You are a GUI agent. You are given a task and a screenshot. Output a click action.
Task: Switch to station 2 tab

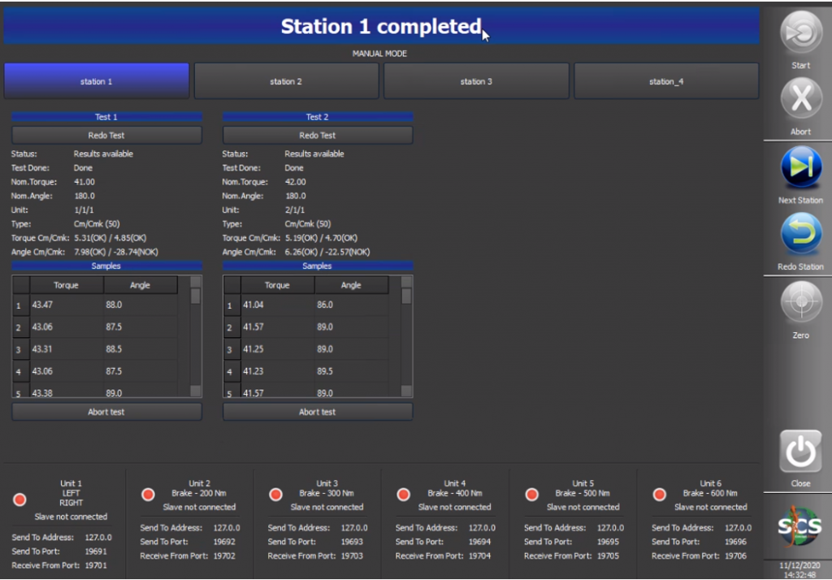(286, 81)
